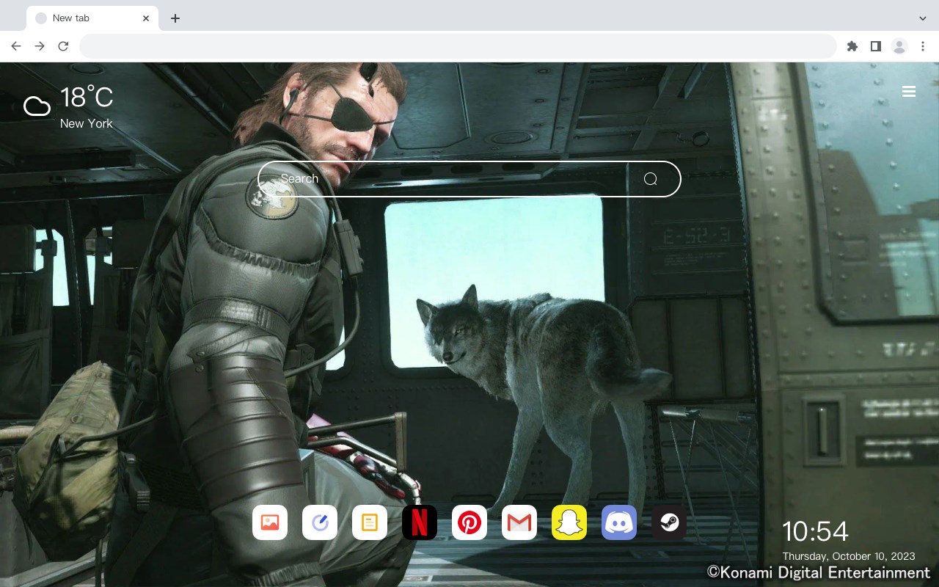Open Chrome's three-dot menu
The height and width of the screenshot is (587, 939).
(923, 46)
